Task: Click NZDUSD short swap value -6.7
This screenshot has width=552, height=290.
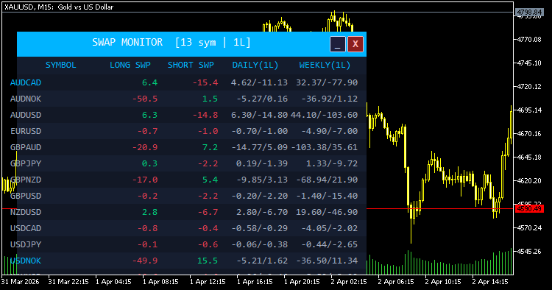Action: point(208,212)
